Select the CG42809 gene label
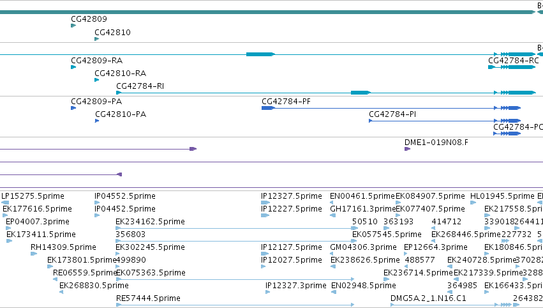Screen dimensions: 543x308 (89, 19)
